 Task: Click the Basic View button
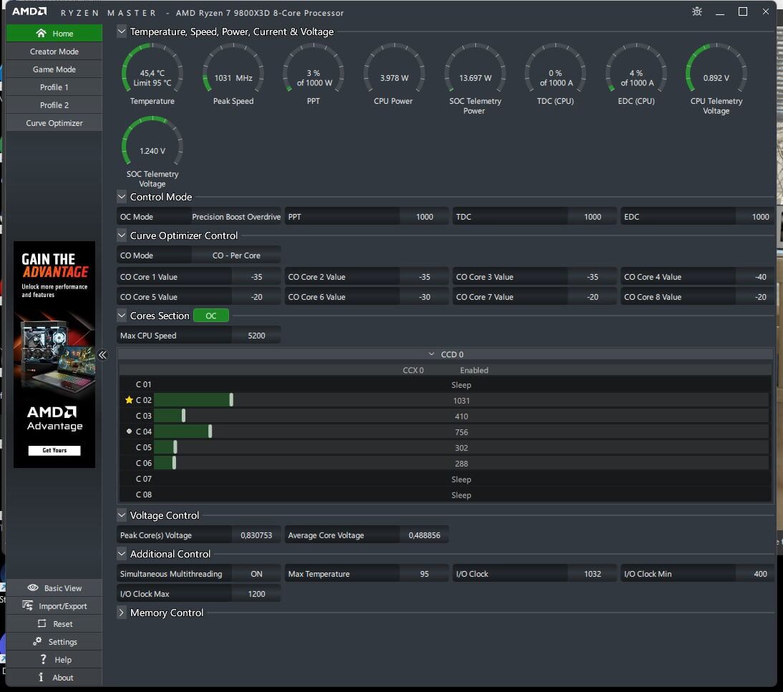coord(54,588)
